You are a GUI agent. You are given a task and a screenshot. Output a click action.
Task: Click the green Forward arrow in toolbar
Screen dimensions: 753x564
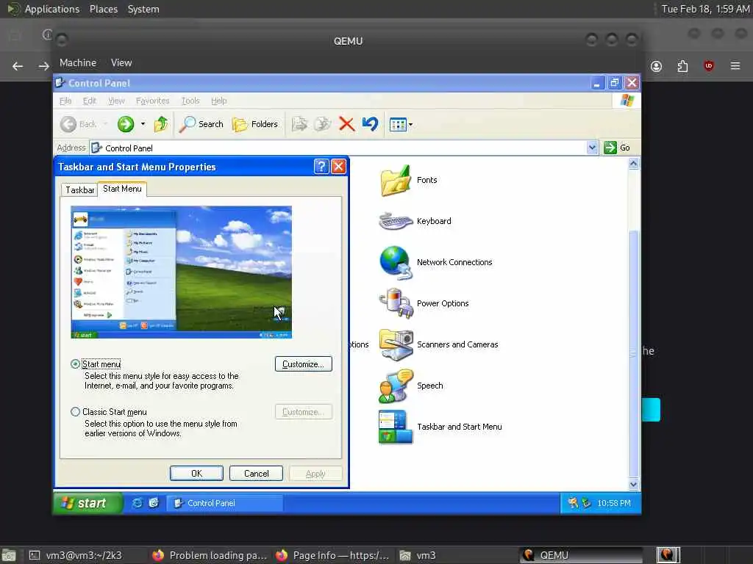126,124
